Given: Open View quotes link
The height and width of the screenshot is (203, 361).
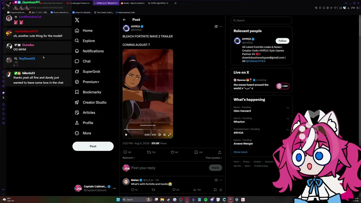Looking at the screenshot, I should coord(213,158).
